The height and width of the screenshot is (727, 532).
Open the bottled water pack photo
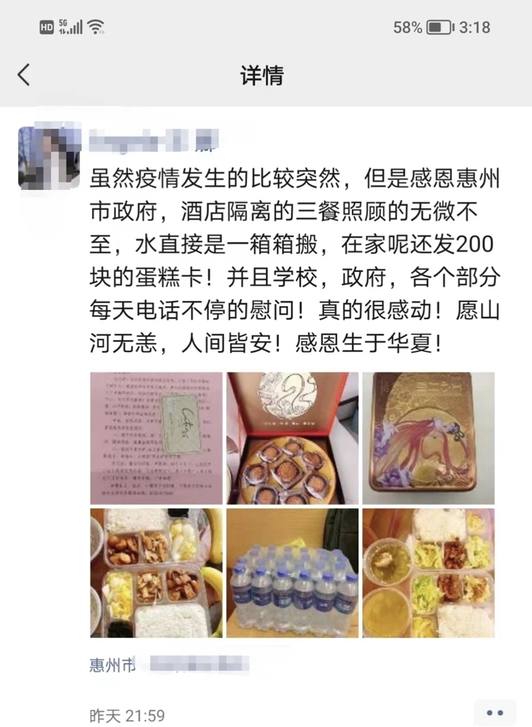pyautogui.click(x=292, y=573)
